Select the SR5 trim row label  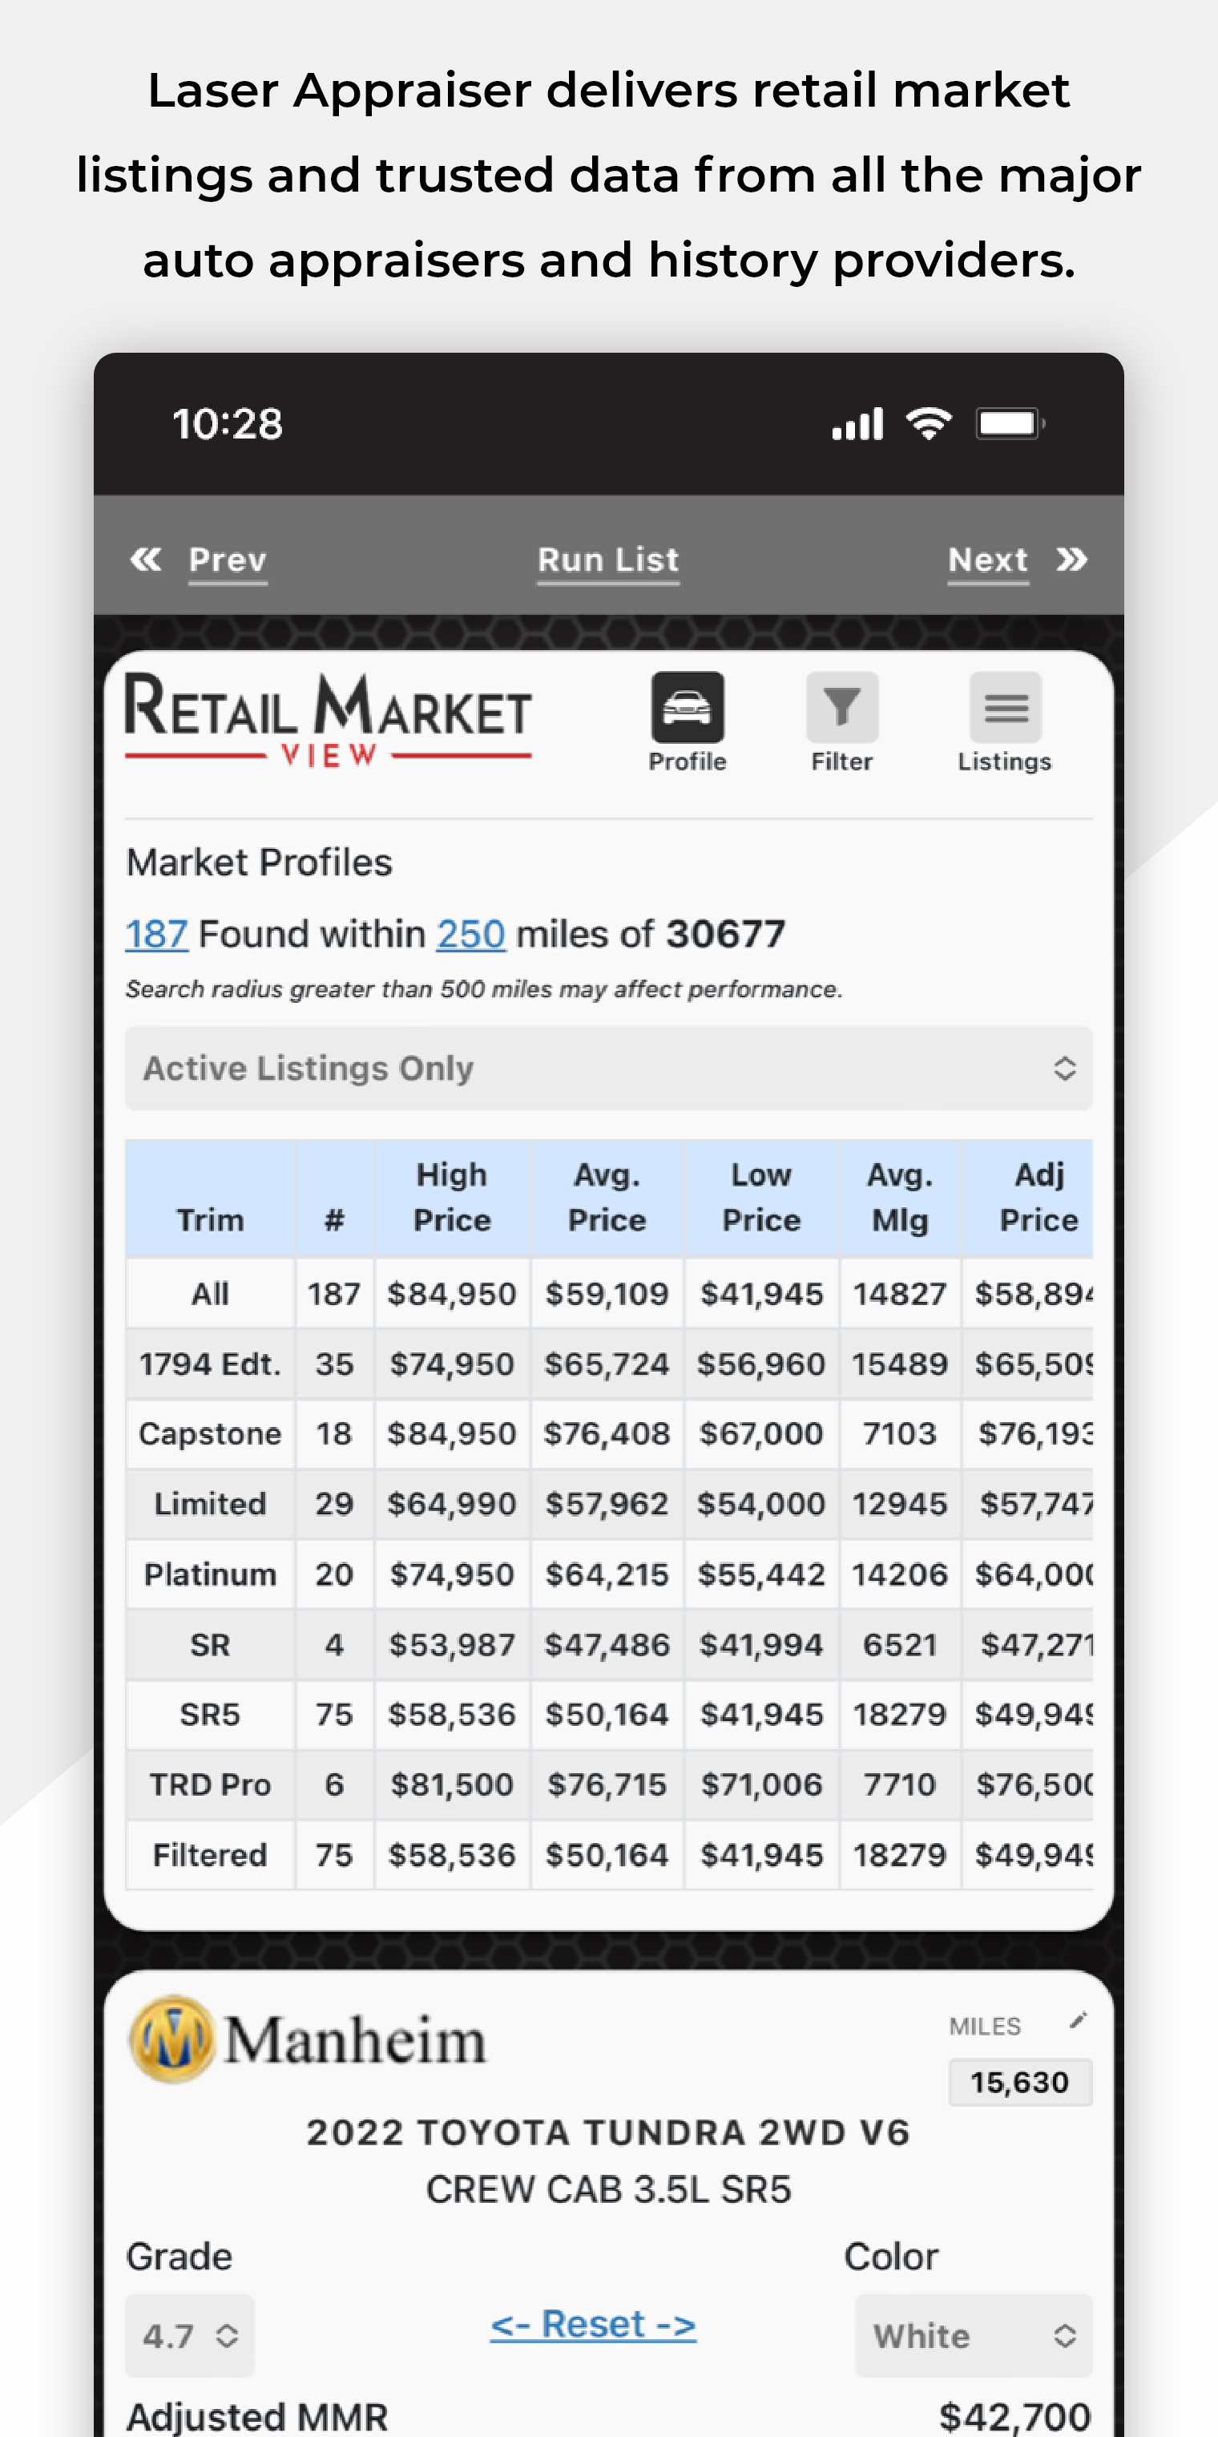210,1714
